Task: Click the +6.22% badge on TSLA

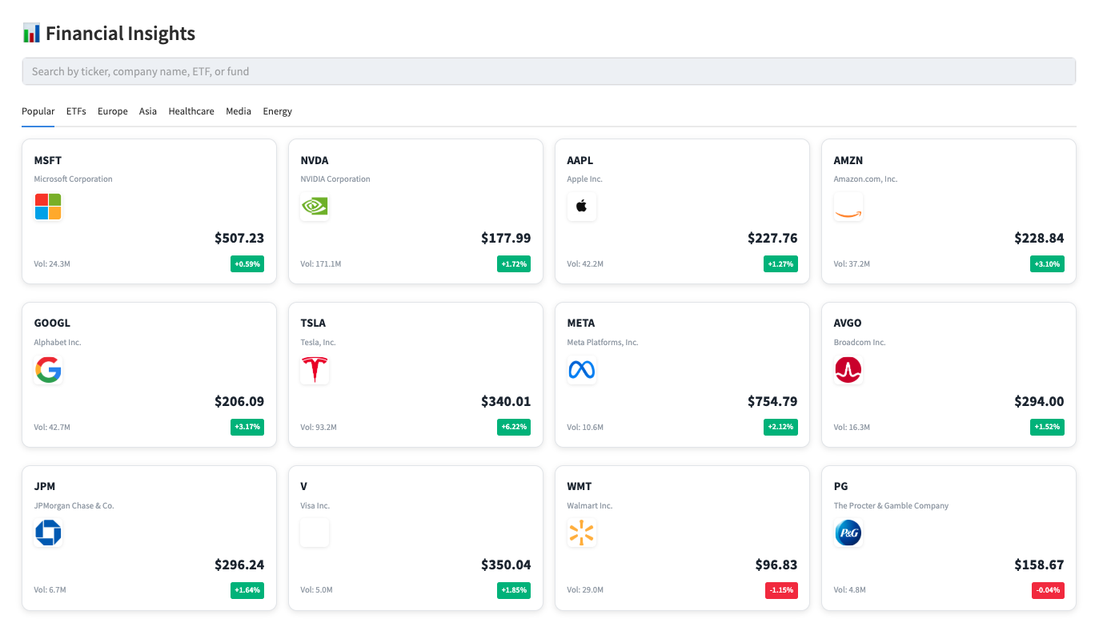Action: (514, 427)
